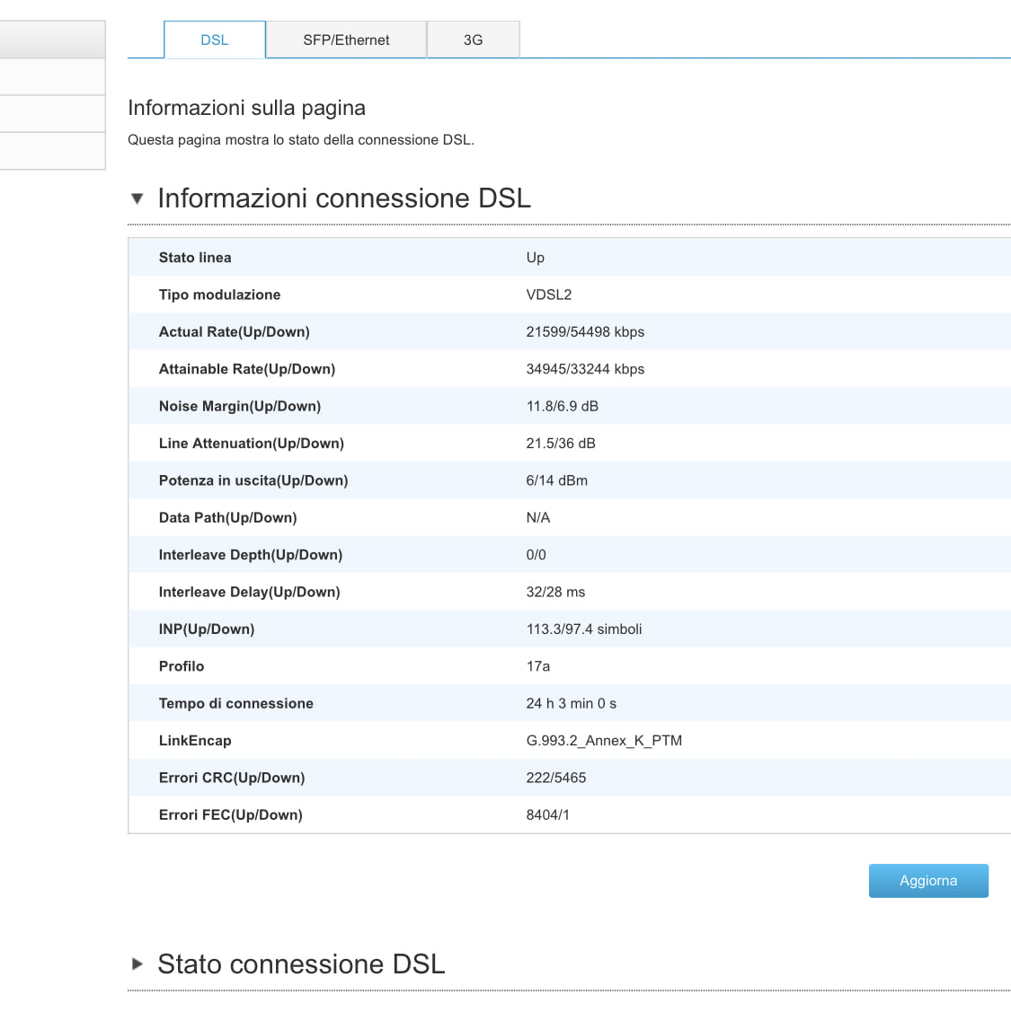Image resolution: width=1011 pixels, height=1012 pixels.
Task: Click the top item in left sidebar
Action: [52, 40]
